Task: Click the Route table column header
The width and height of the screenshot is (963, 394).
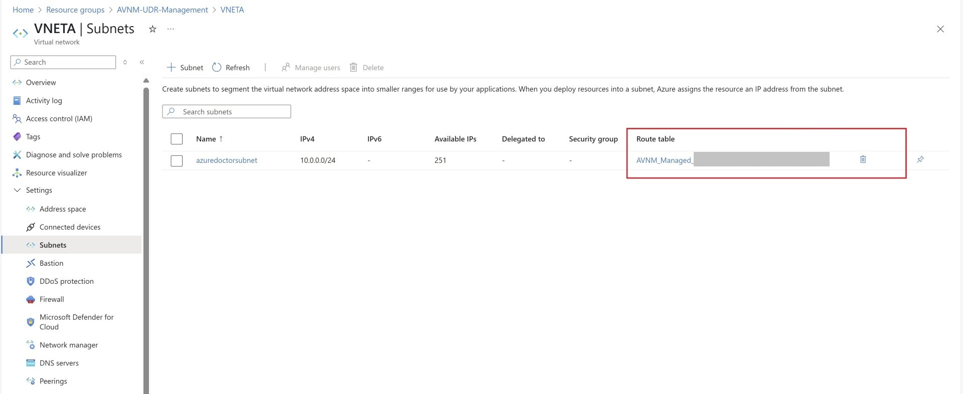Action: (x=656, y=139)
